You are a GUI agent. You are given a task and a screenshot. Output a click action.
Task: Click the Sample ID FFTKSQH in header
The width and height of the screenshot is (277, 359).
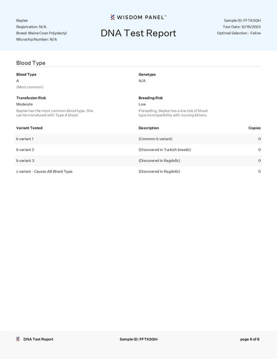click(x=242, y=21)
